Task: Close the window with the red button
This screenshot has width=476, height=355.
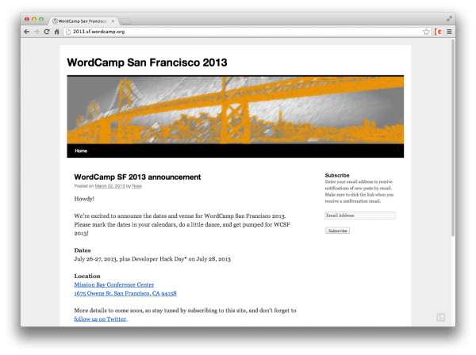Action: 27,19
